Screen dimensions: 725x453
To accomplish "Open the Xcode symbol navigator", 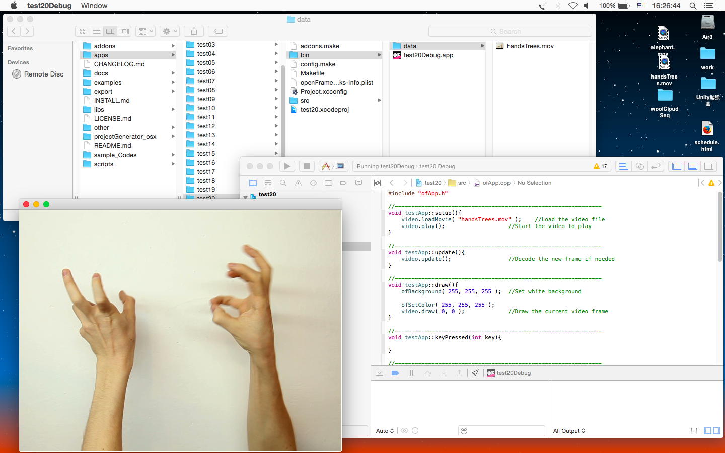I will 268,183.
